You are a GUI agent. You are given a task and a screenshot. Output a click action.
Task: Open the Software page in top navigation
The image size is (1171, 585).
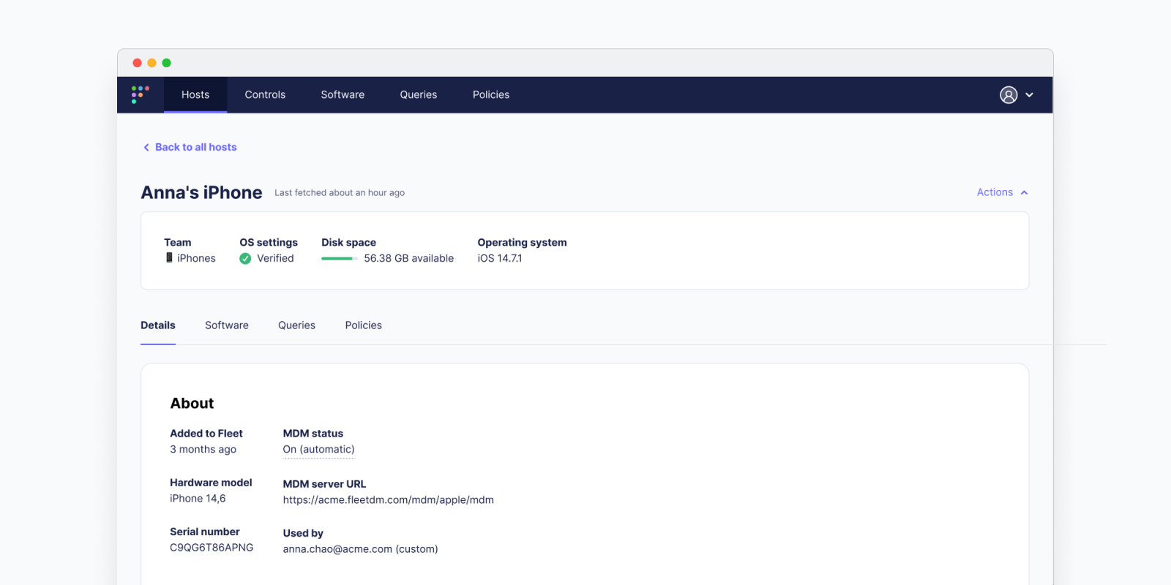click(x=343, y=95)
